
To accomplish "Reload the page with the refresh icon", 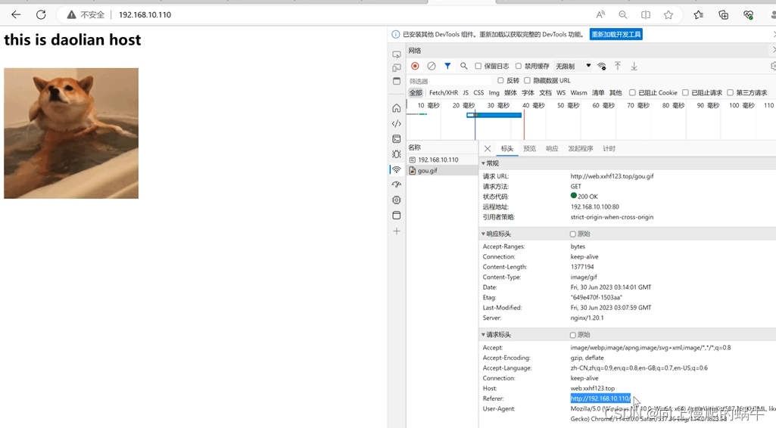I will (x=41, y=15).
